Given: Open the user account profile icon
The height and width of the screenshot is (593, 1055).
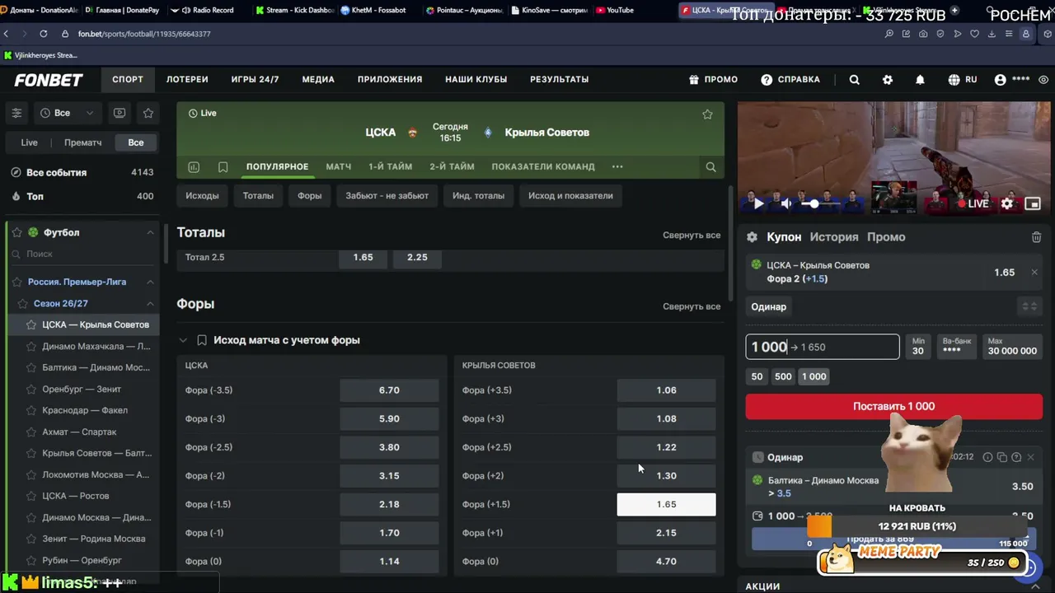Looking at the screenshot, I should pyautogui.click(x=1001, y=80).
